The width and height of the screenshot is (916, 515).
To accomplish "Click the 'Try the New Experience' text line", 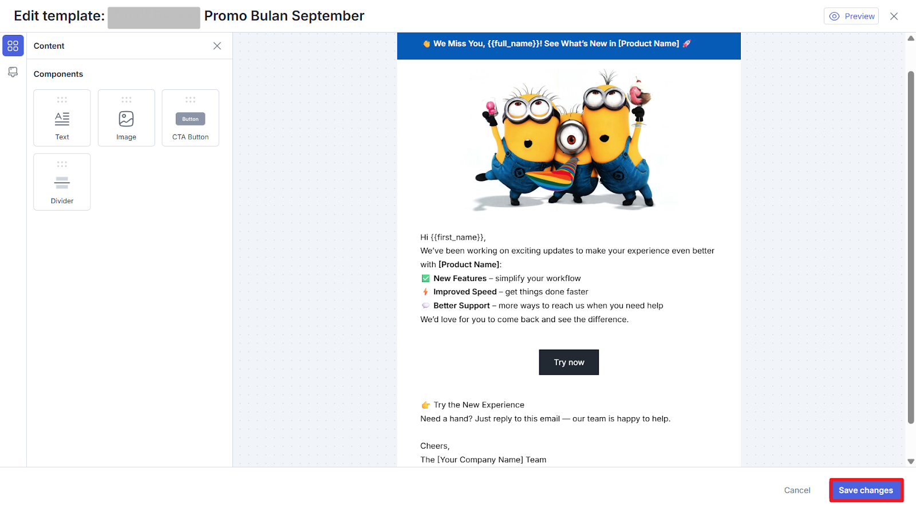I will pos(479,405).
